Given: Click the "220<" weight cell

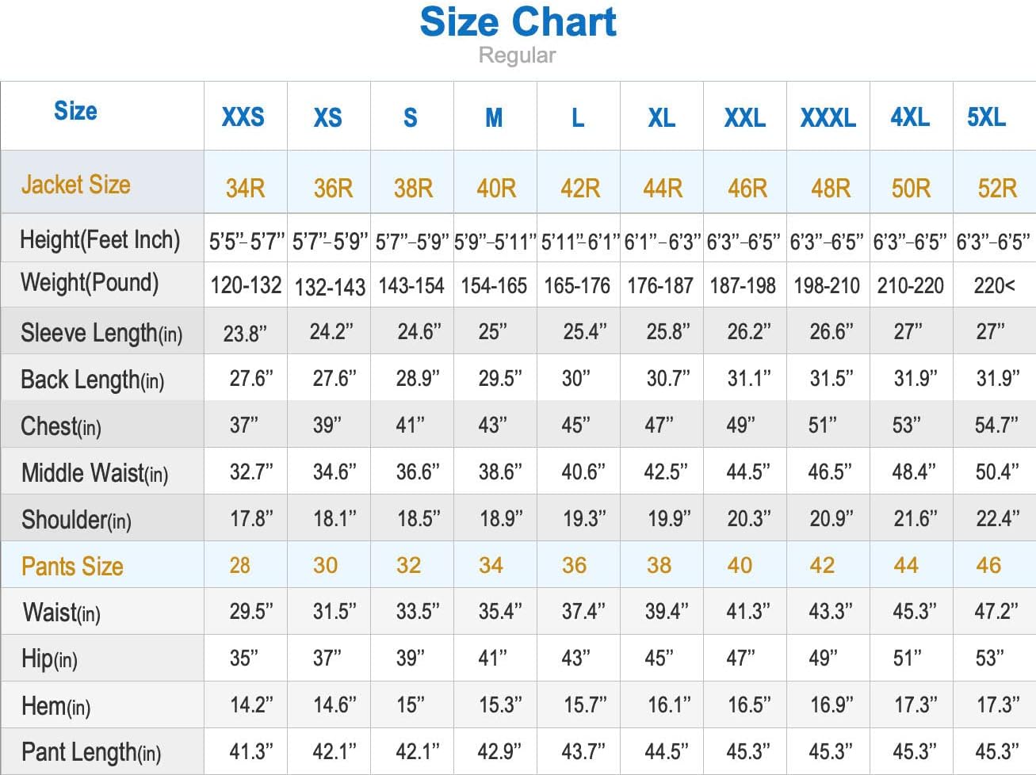Looking at the screenshot, I should click(x=994, y=285).
